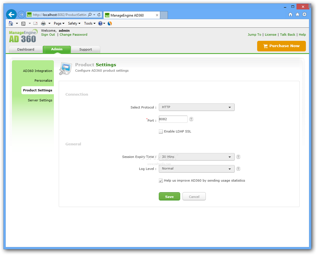
Task: Select the ManageEngine AD360 browser tab
Action: click(x=132, y=15)
